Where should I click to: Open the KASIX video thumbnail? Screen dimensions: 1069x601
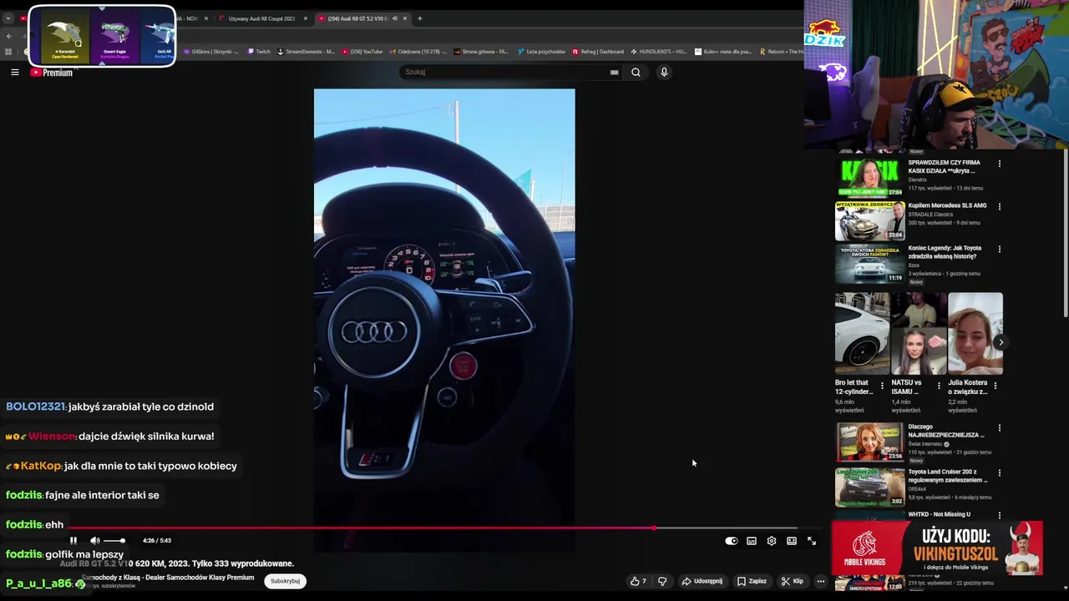(x=869, y=177)
